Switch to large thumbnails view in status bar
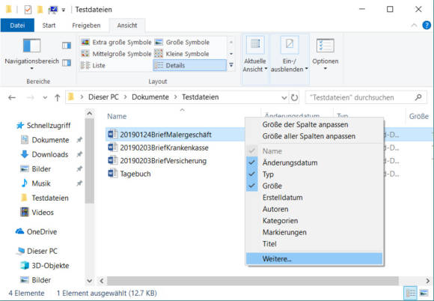Image resolution: width=434 pixels, height=301 pixels. click(424, 293)
